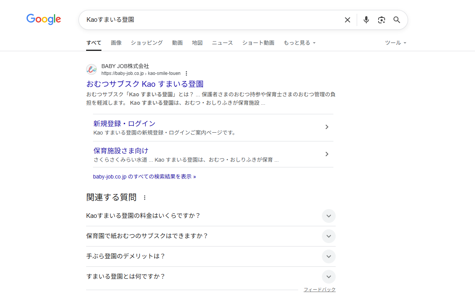
Task: Click into the search input field
Action: [x=211, y=20]
